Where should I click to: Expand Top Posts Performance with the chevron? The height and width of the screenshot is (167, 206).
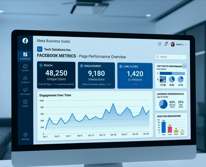(x=184, y=66)
